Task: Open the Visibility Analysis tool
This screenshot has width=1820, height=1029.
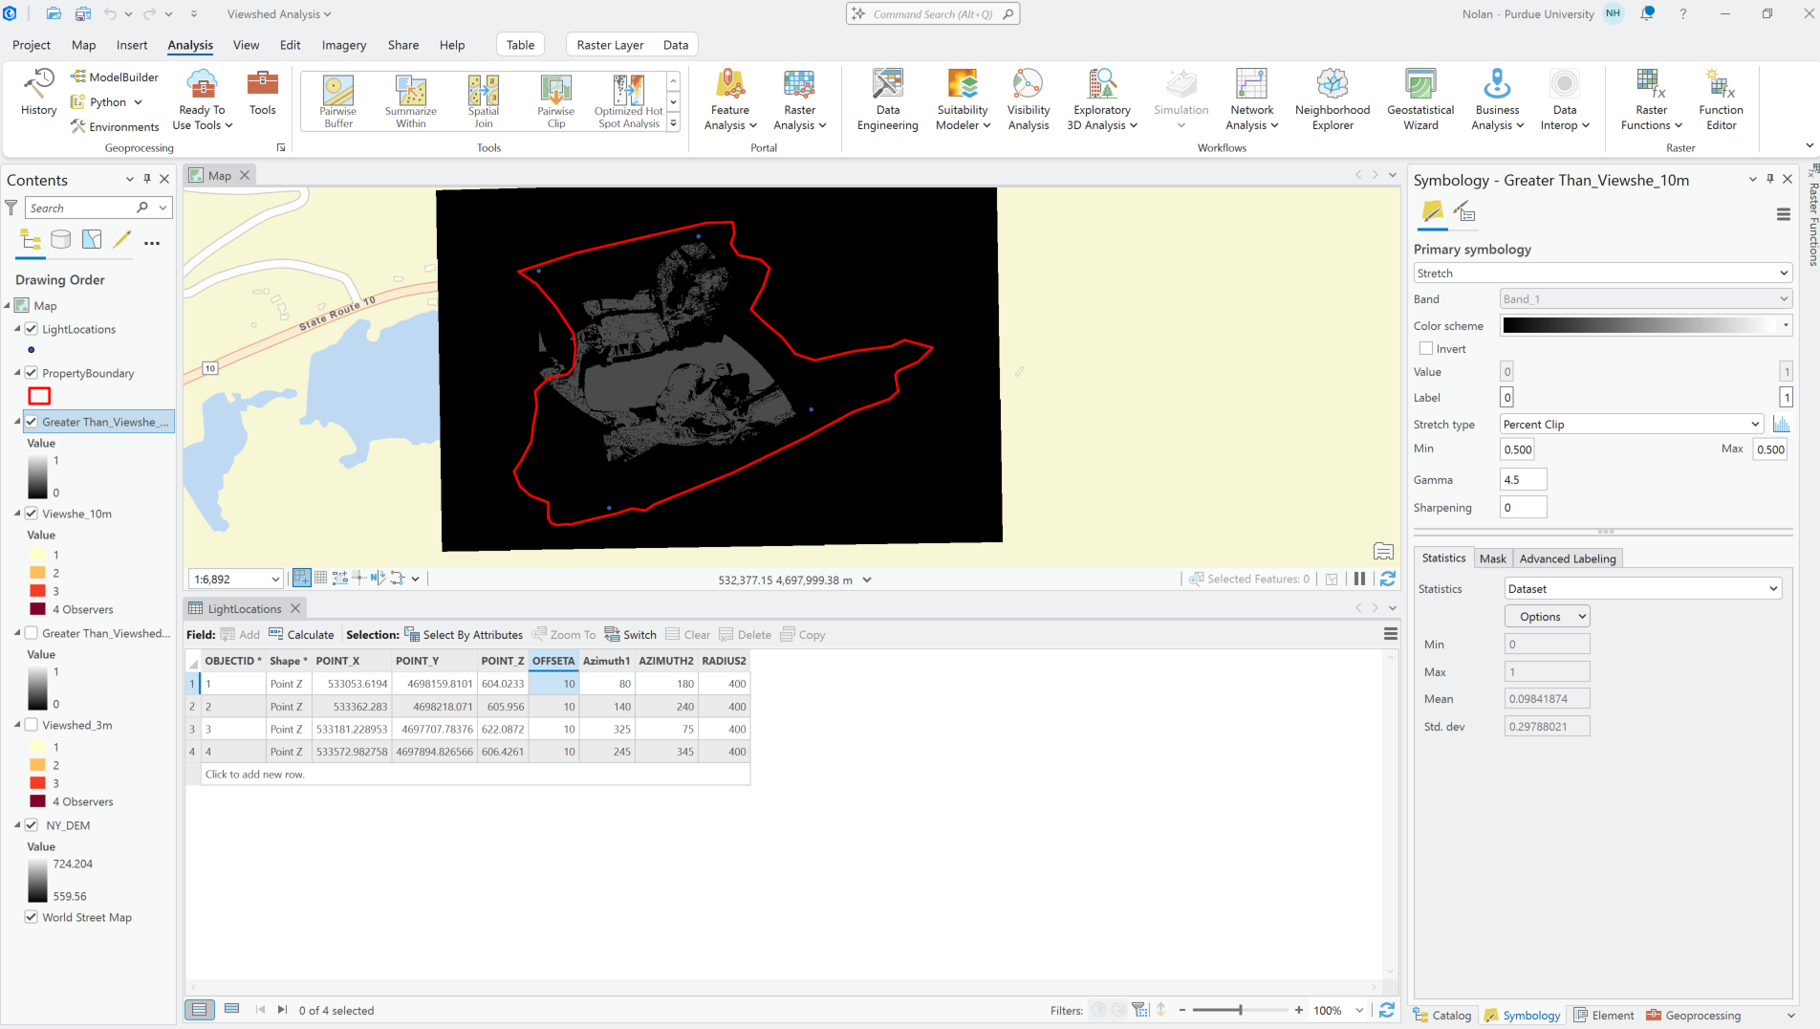Action: click(x=1029, y=99)
